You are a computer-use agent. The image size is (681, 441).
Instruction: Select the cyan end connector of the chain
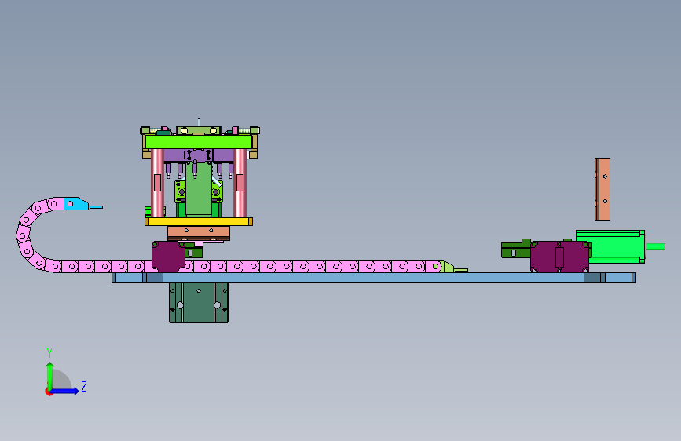tap(76, 203)
